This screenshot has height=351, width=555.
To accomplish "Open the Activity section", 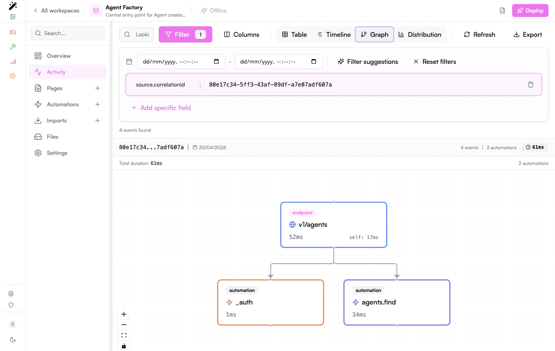I will 68,72.
